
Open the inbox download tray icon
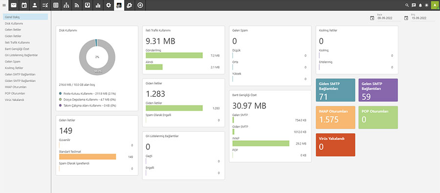tap(88, 5)
